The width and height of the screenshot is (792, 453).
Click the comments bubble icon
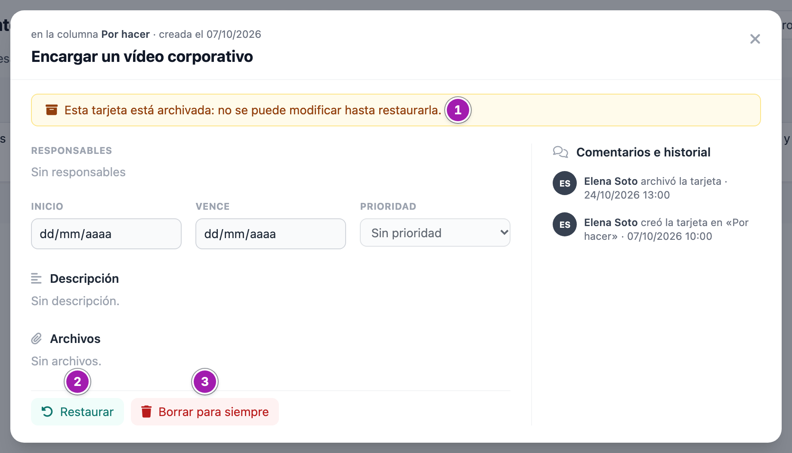coord(560,152)
